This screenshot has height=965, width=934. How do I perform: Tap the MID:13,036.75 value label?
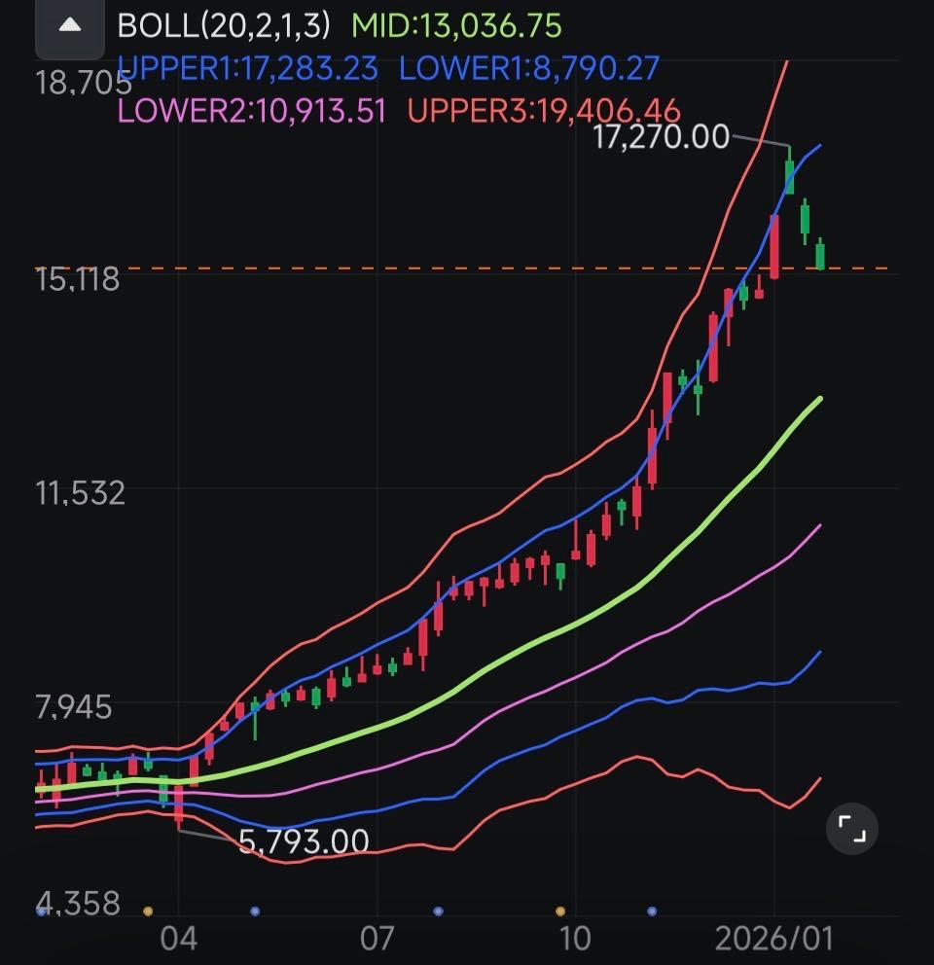tap(456, 25)
